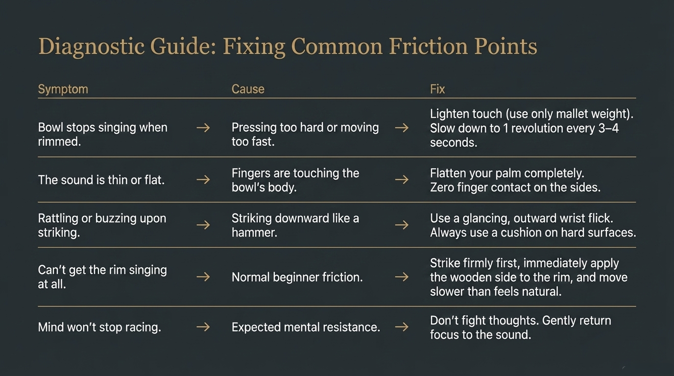The image size is (674, 376).
Task: Select the arrow after "Fingers are touching the bowl's body"
Action: point(402,180)
